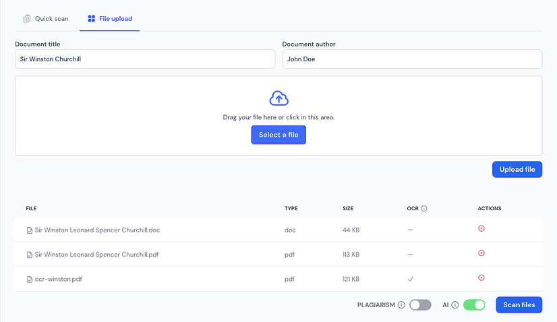The width and height of the screenshot is (557, 322).
Task: Click the Quick scan tab icon
Action: tap(27, 19)
